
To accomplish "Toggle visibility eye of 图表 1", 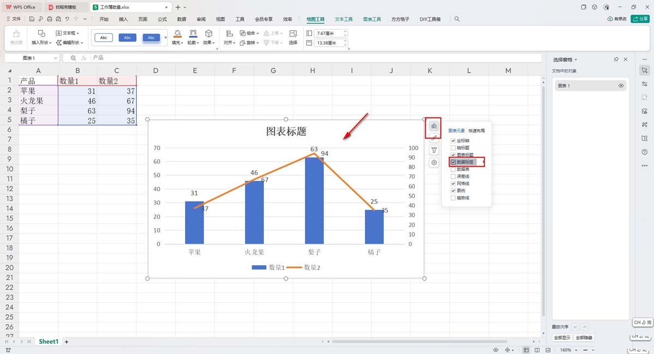I will point(621,86).
